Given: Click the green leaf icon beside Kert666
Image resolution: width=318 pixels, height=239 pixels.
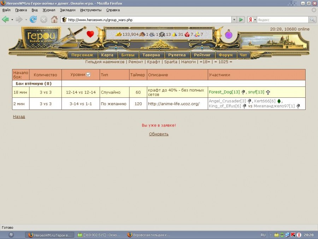Looking at the screenshot, I should click(279, 101).
